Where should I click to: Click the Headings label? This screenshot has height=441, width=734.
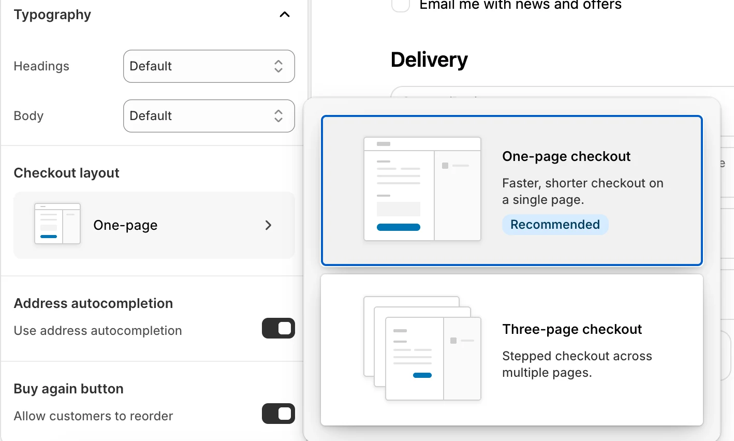(x=41, y=66)
